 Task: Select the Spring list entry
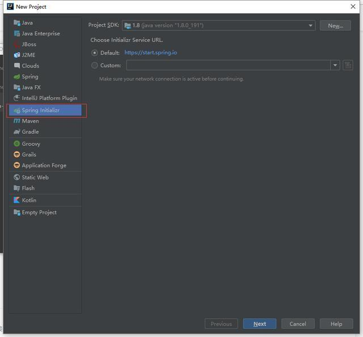tap(45, 77)
